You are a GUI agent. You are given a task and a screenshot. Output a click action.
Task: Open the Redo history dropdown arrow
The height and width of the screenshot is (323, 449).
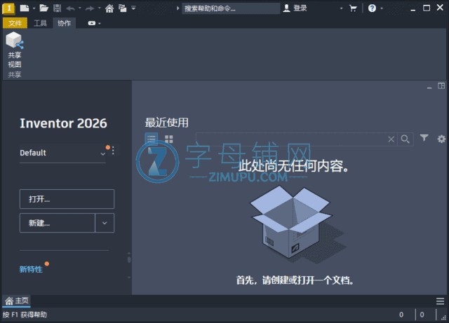(100, 8)
